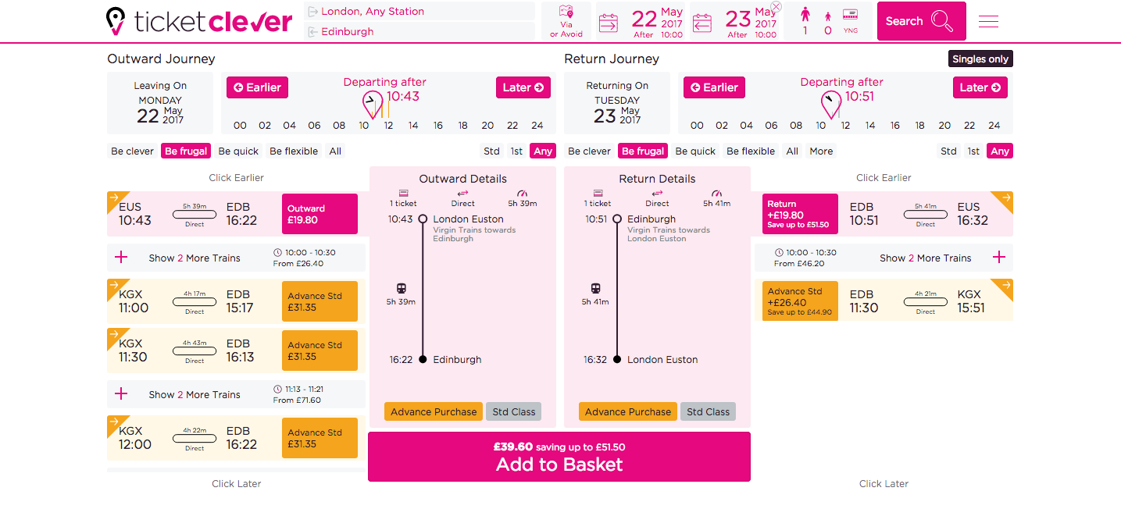Click the ticketclever logo
Viewport: 1121px width, 509px height.
[199, 22]
